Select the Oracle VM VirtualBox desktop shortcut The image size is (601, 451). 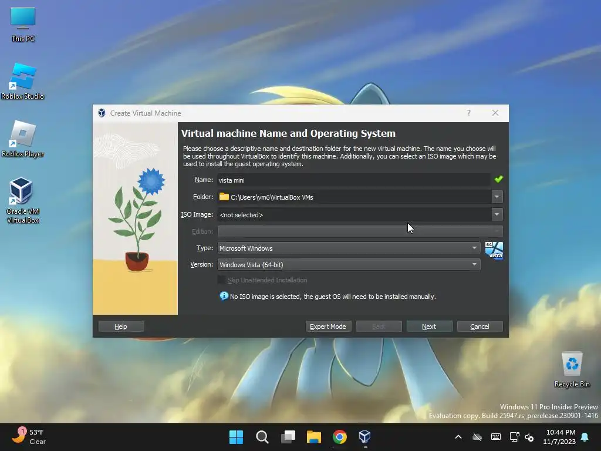[23, 200]
